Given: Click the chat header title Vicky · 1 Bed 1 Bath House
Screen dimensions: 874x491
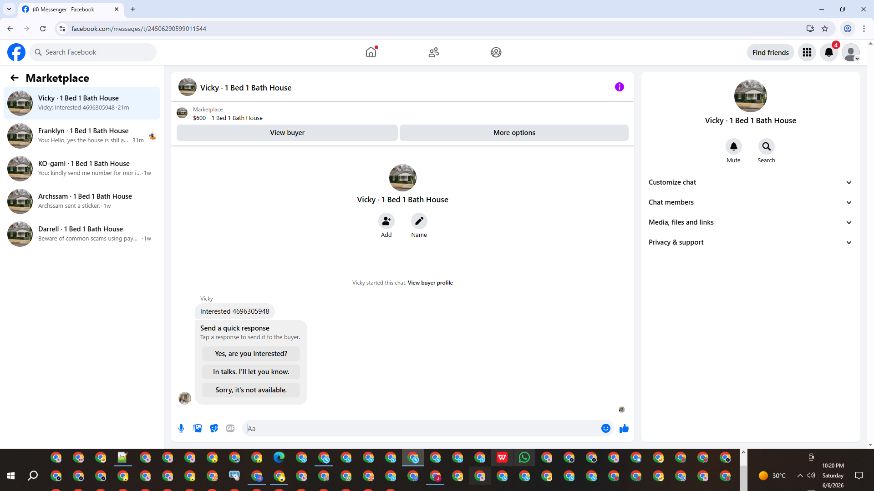Looking at the screenshot, I should pos(246,88).
